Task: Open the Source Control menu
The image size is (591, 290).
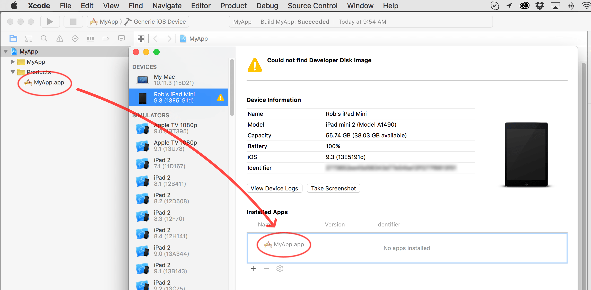Action: pos(312,6)
